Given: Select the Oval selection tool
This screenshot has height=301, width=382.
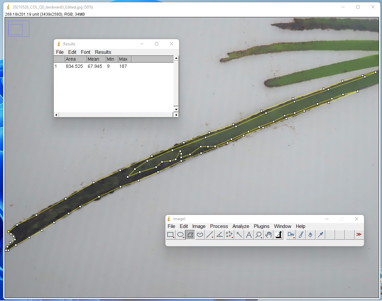Looking at the screenshot, I should [180, 234].
